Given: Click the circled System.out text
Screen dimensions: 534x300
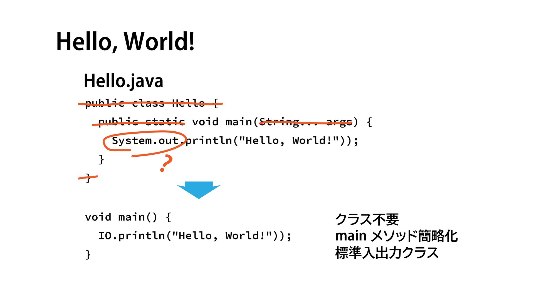Looking at the screenshot, I should pyautogui.click(x=145, y=141).
